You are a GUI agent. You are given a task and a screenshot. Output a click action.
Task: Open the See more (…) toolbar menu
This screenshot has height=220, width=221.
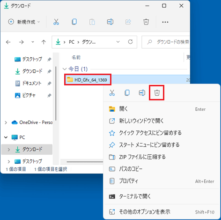(x=165, y=22)
